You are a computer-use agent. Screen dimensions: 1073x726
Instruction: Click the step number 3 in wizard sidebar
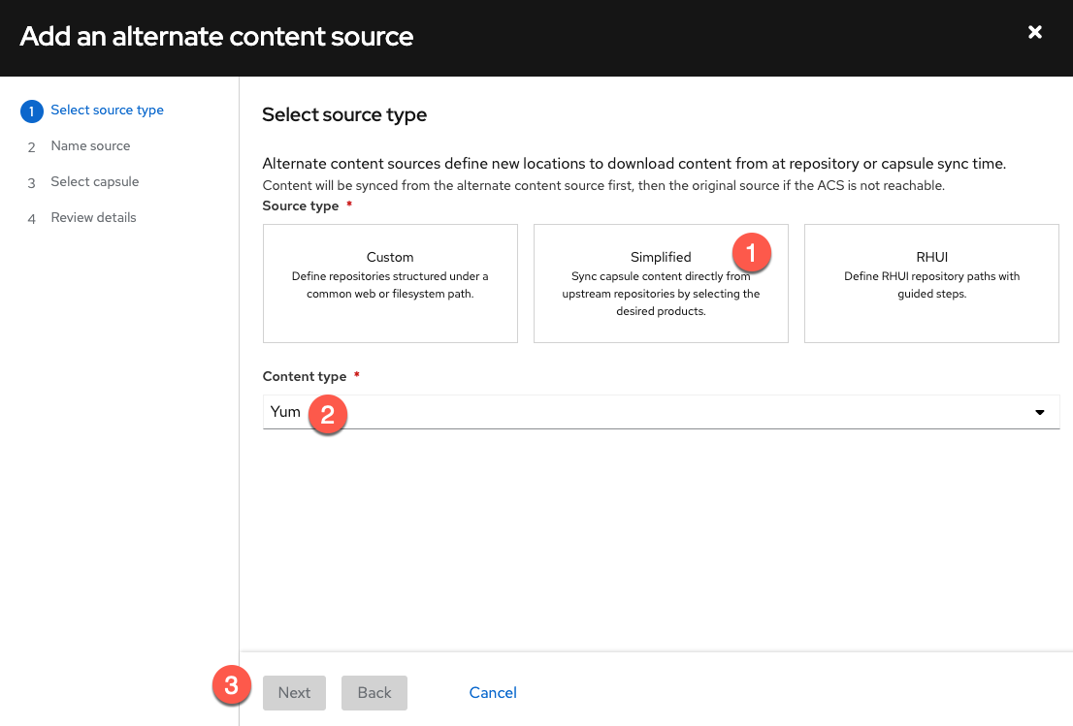[x=31, y=183]
